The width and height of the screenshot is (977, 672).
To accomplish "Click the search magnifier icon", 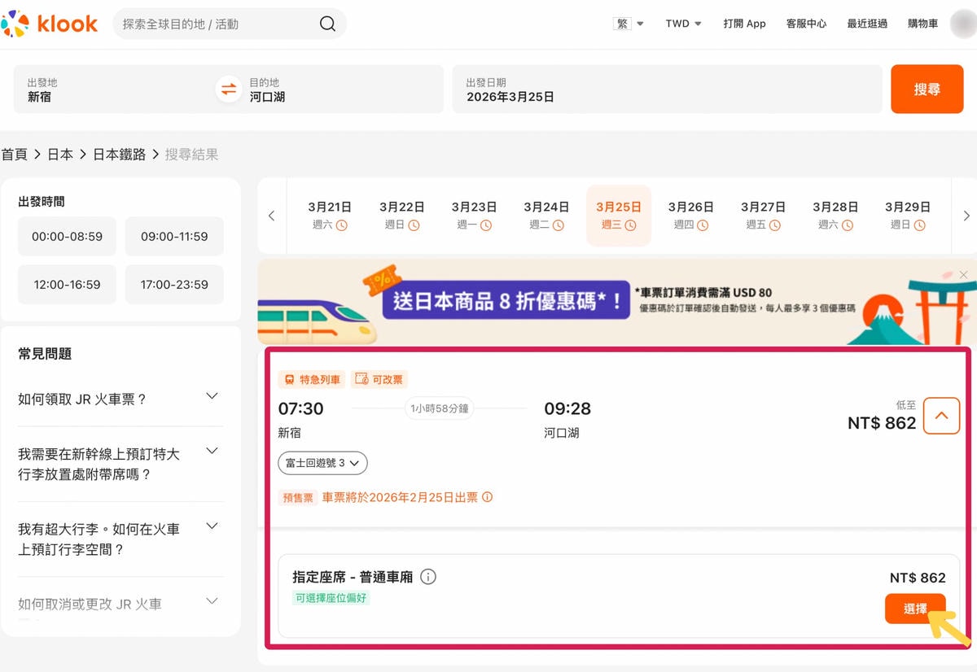I will pos(327,24).
